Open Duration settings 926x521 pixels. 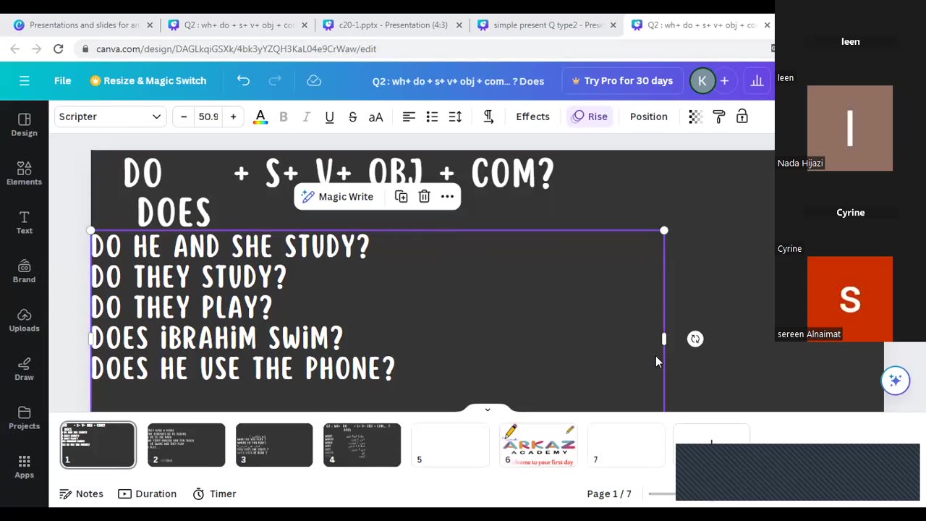pyautogui.click(x=148, y=494)
